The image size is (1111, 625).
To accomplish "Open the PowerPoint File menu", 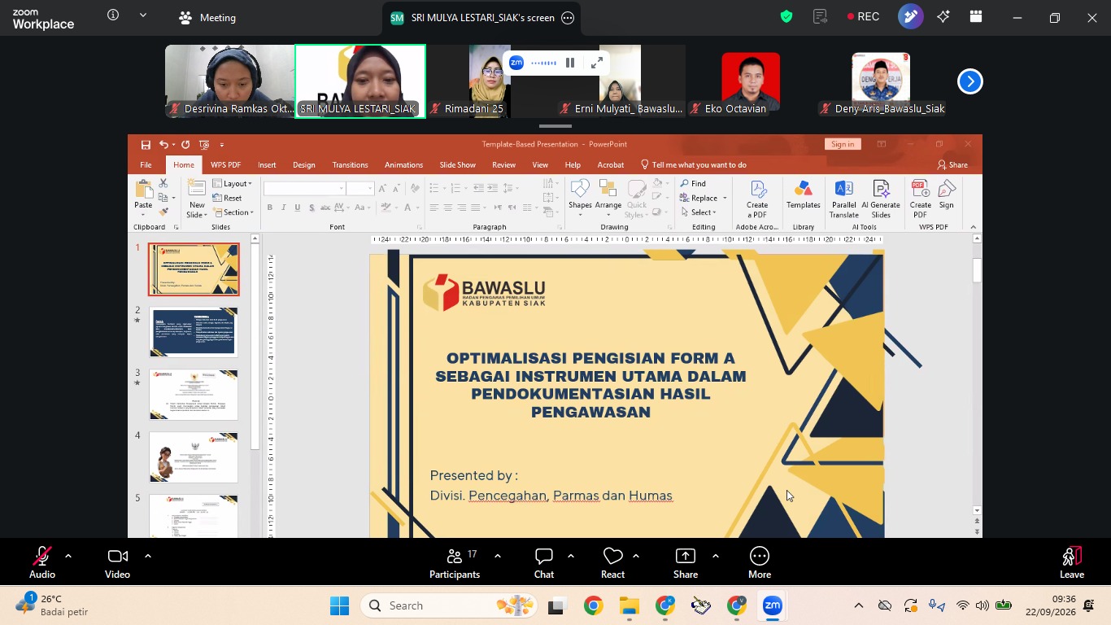I will pyautogui.click(x=146, y=165).
